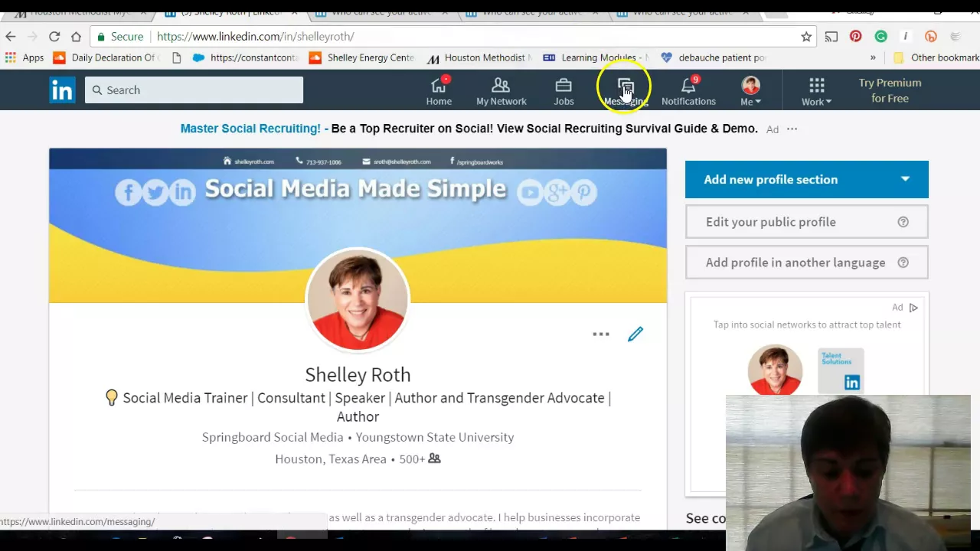Open Shelley Roth's profile photo
This screenshot has width=980, height=551.
[358, 299]
